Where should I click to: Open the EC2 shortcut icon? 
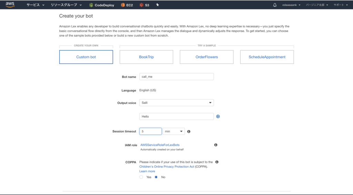[x=123, y=5]
